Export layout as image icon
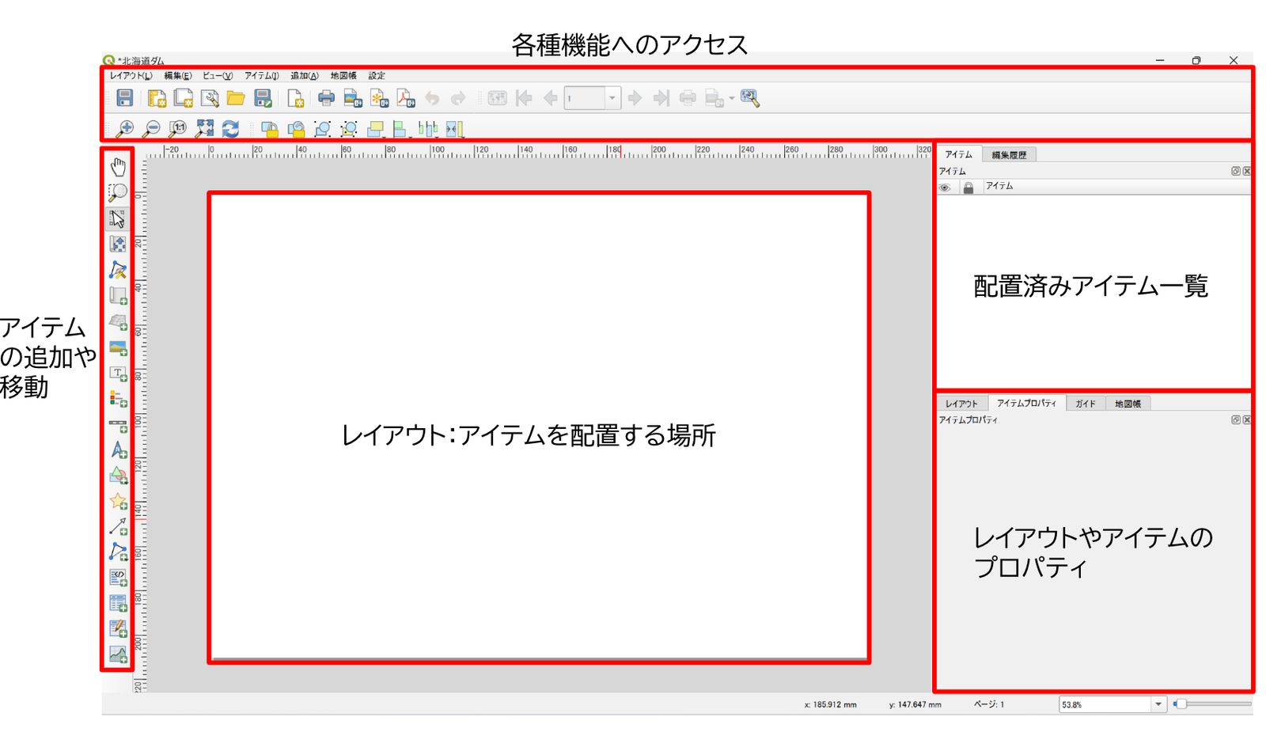The height and width of the screenshot is (736, 1266). pos(353,98)
